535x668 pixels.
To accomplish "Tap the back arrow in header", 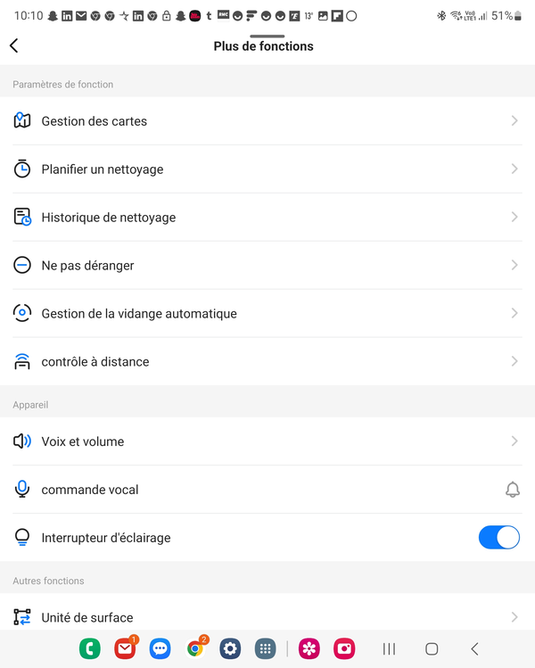I will click(14, 45).
